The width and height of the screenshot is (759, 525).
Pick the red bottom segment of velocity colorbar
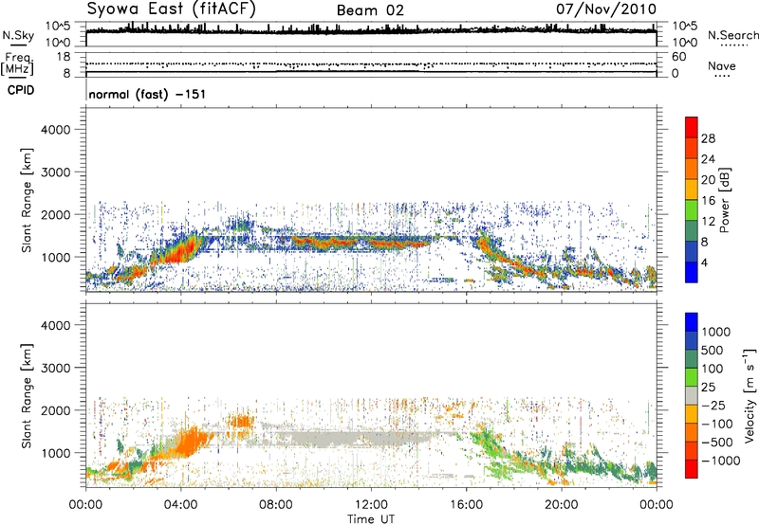click(x=692, y=469)
